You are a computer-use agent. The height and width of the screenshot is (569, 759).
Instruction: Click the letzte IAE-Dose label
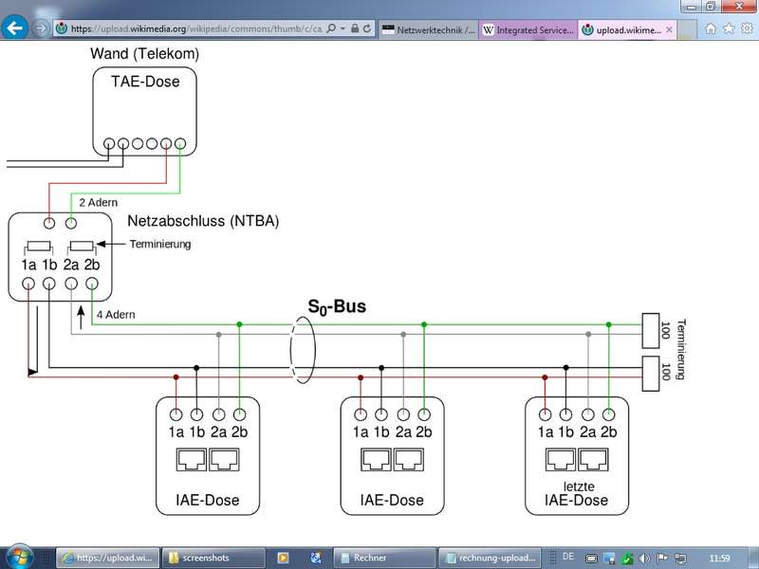point(577,493)
